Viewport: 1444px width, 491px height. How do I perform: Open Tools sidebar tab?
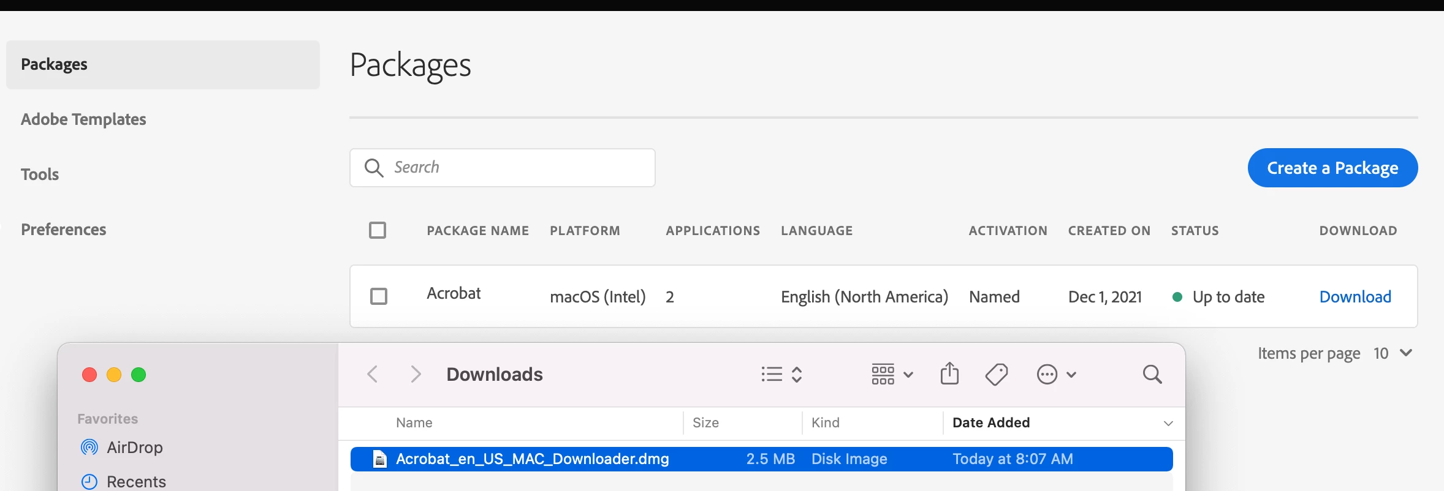pos(40,174)
